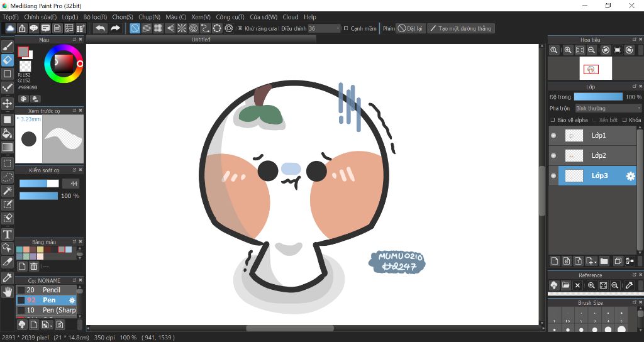This screenshot has height=342, width=644.
Task: Adjust the Độ trong opacity slider
Action: pos(599,97)
